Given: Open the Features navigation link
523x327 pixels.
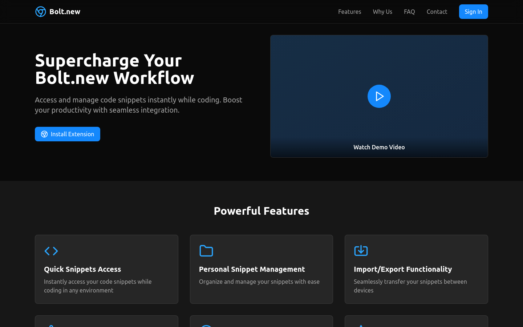Looking at the screenshot, I should click(349, 12).
